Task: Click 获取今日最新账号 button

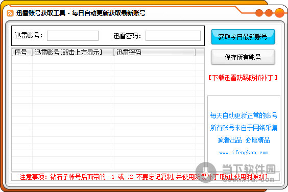Action: [243, 37]
